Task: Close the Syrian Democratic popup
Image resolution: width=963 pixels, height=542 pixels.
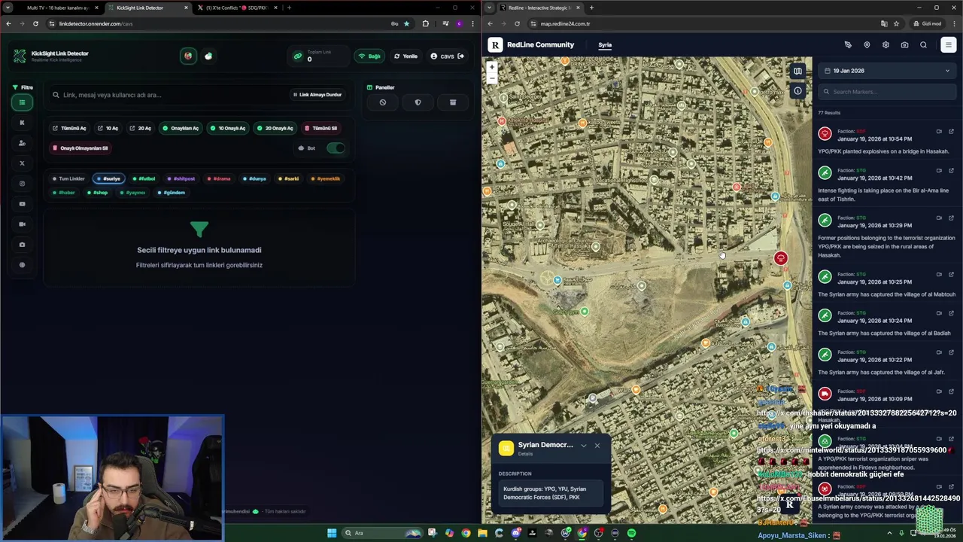Action: (x=597, y=445)
